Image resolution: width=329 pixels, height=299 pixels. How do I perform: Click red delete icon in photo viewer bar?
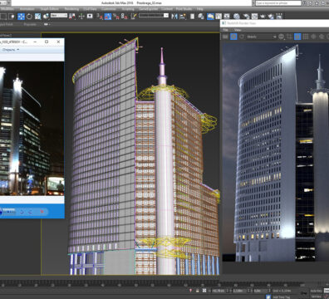click(x=42, y=212)
